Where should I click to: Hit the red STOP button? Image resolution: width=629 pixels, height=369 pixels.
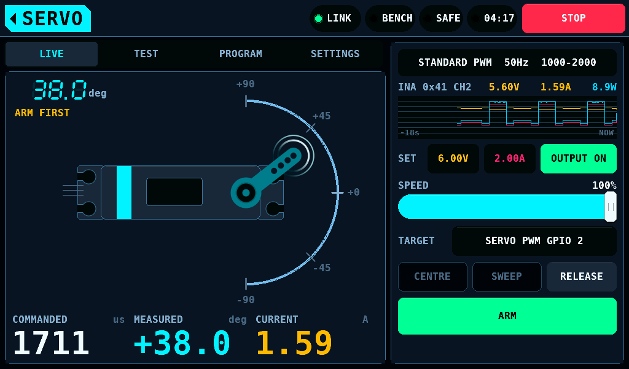[x=573, y=18]
